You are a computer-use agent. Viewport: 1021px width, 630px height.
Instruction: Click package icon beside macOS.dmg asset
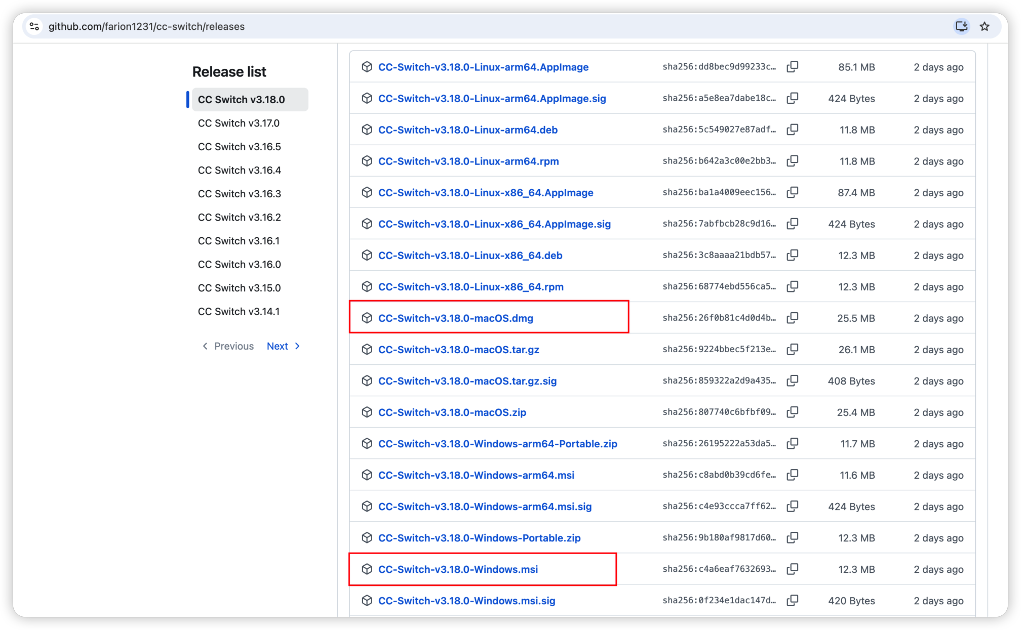(x=367, y=318)
